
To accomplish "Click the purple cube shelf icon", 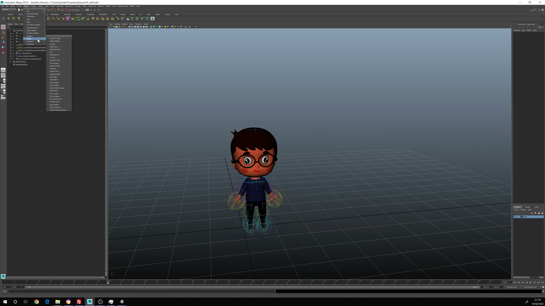I will 68,19.
